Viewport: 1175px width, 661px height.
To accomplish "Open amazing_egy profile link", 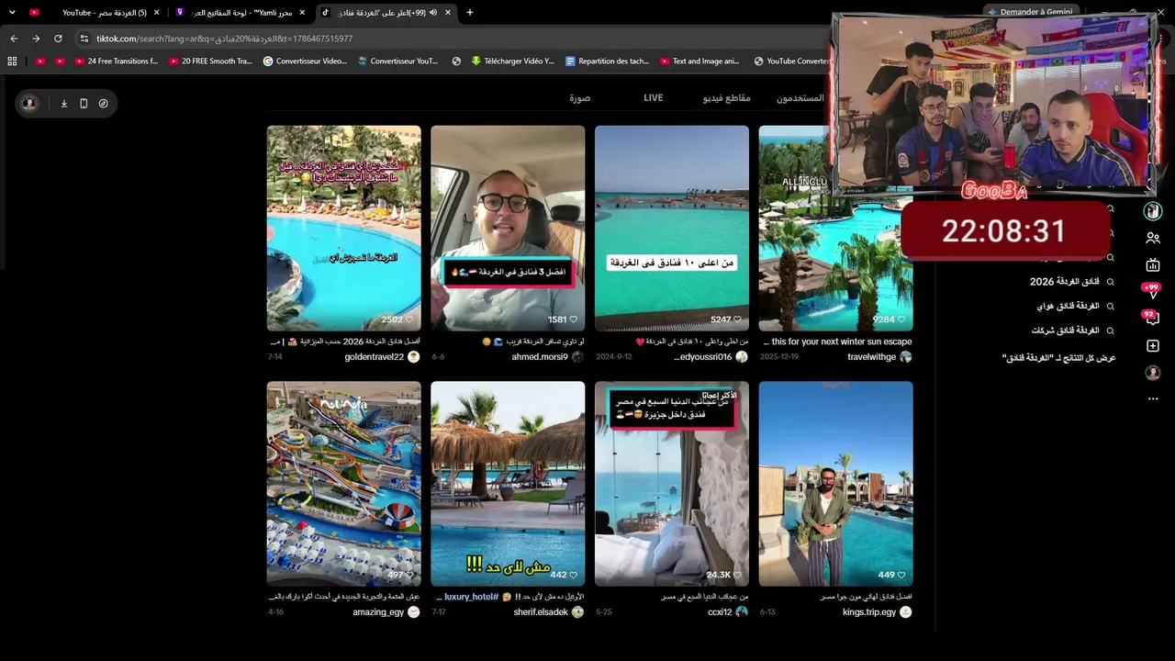I will click(x=378, y=612).
